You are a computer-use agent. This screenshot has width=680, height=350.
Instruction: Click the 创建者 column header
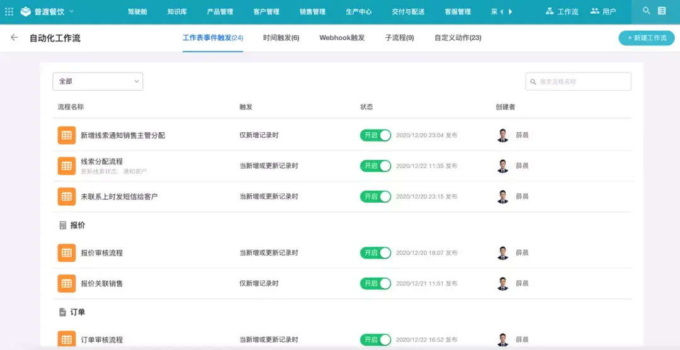click(x=506, y=106)
